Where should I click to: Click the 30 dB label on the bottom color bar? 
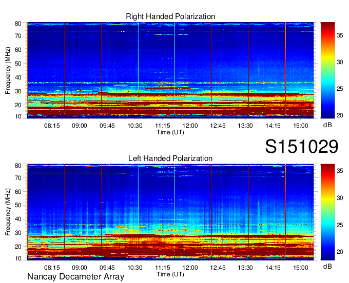340,198
